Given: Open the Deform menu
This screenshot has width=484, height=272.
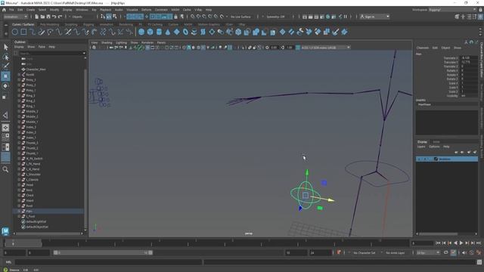Looking at the screenshot, I should (146, 10).
